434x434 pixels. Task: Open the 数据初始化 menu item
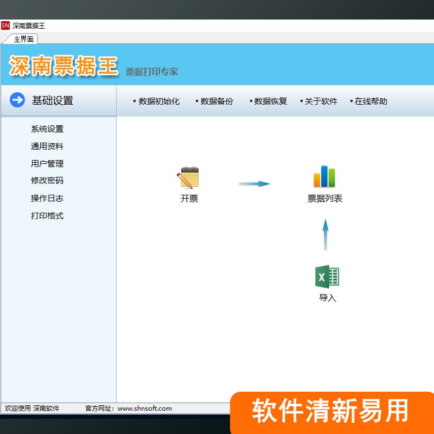tap(158, 101)
